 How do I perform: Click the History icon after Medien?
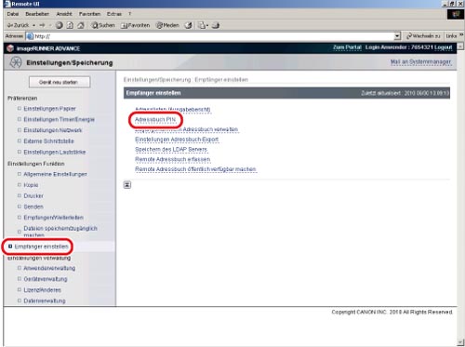188,25
